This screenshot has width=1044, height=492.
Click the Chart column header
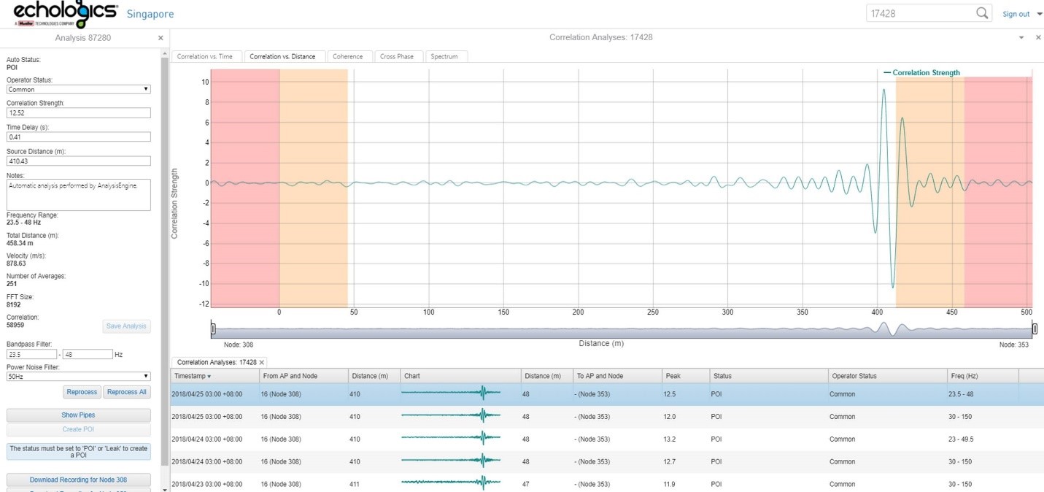[x=461, y=376]
